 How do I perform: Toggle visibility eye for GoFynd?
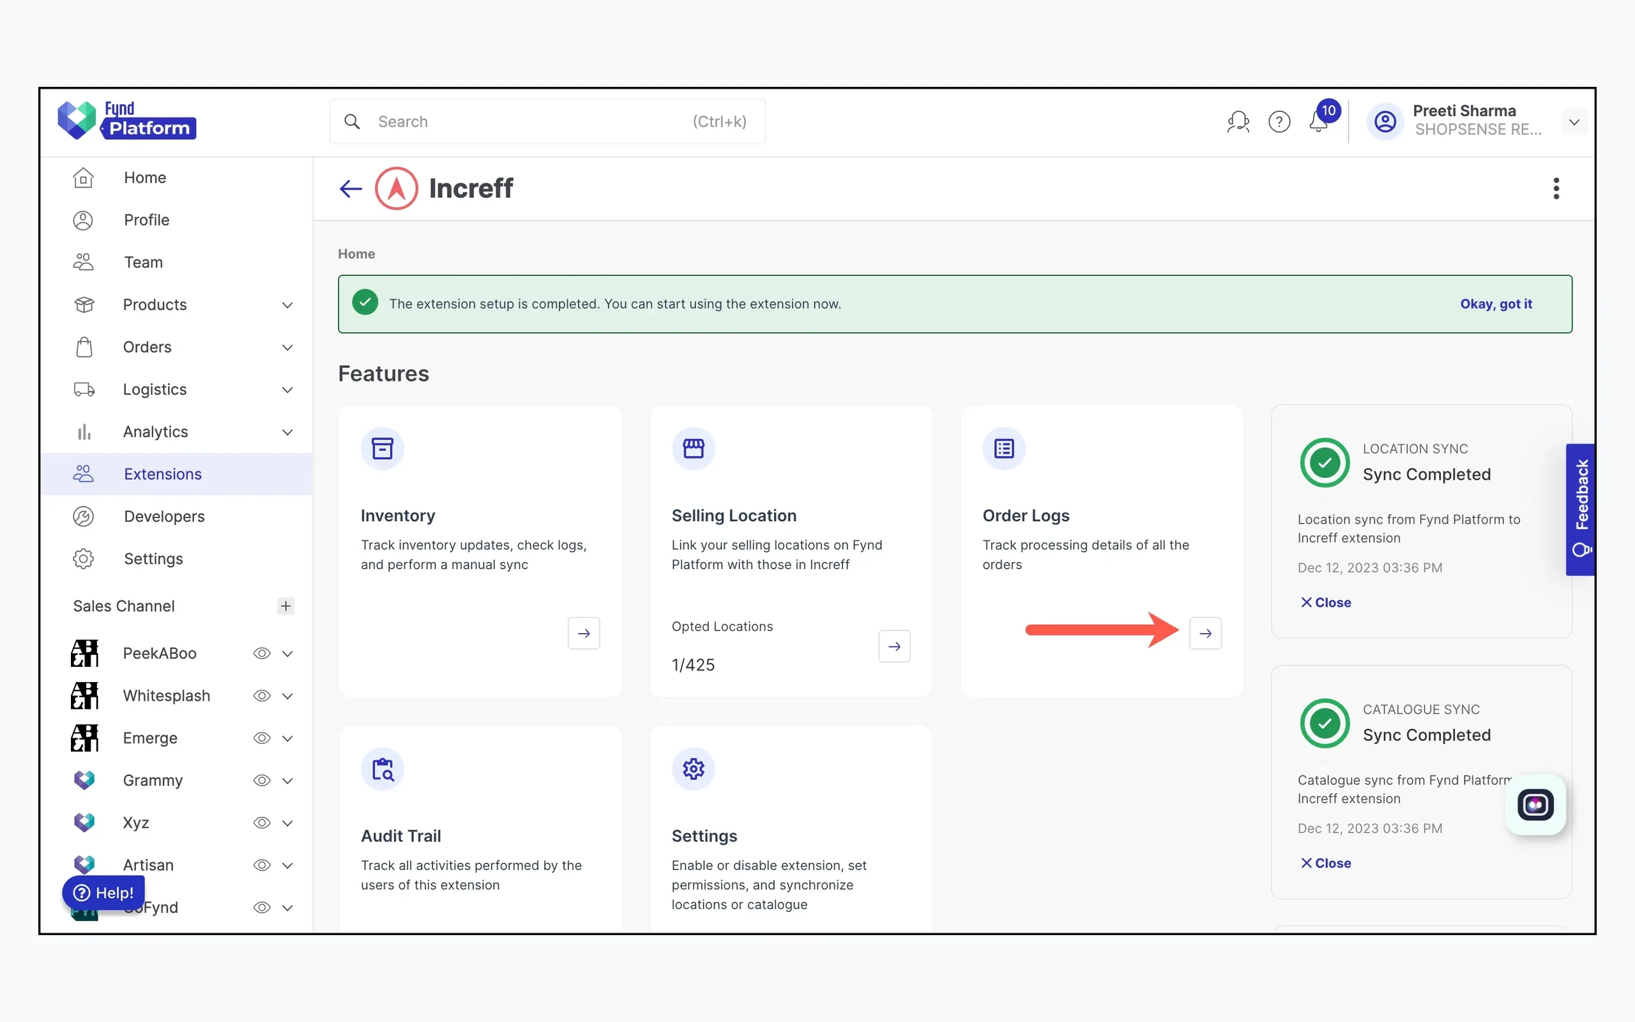(261, 908)
